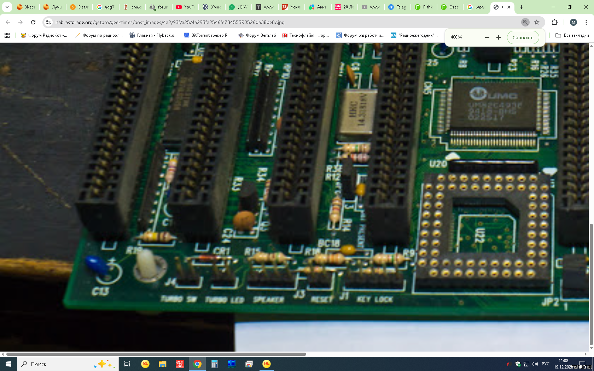Switch to the YouTube tab

(185, 7)
